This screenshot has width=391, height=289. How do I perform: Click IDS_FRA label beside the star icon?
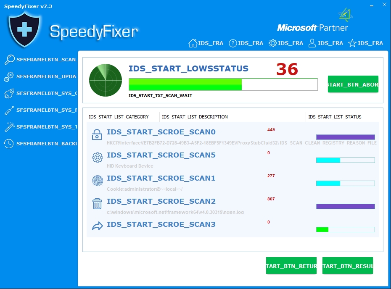pyautogui.click(x=370, y=43)
